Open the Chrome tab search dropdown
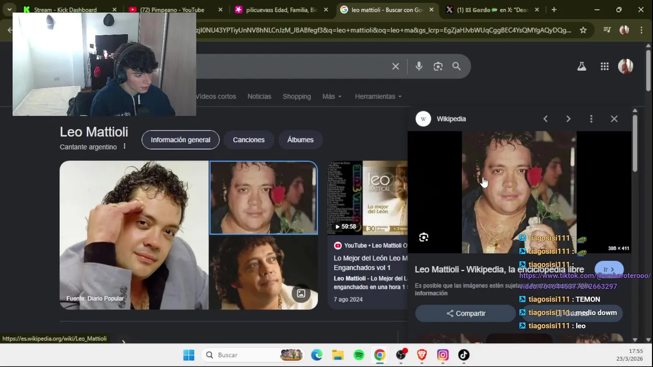This screenshot has height=367, width=653. click(9, 9)
